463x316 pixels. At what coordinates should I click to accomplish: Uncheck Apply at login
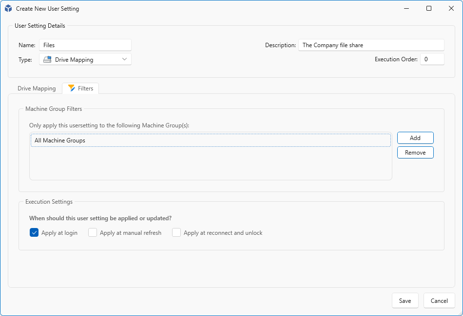34,232
